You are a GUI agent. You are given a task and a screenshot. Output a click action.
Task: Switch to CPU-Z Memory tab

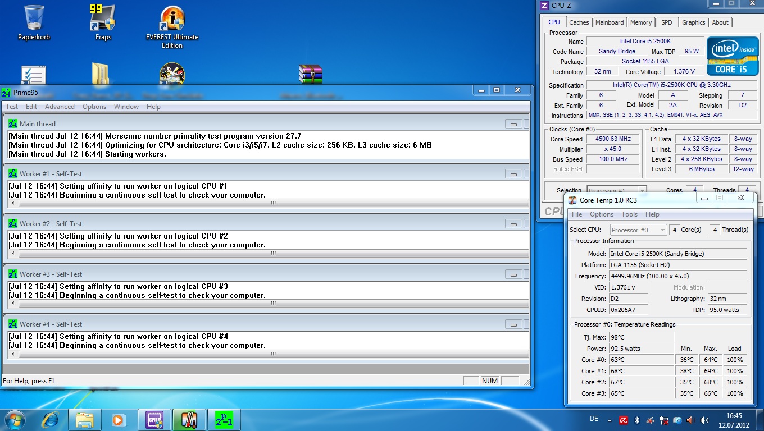(x=641, y=22)
